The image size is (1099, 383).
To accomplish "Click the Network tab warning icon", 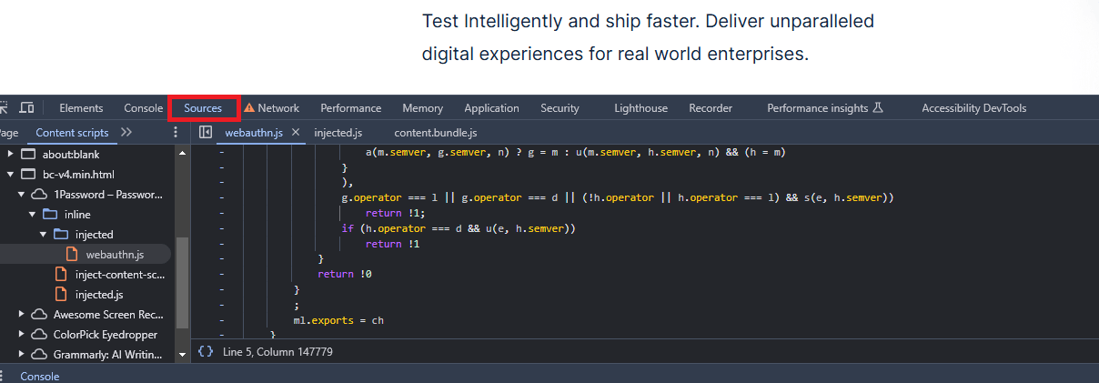I will [x=248, y=108].
